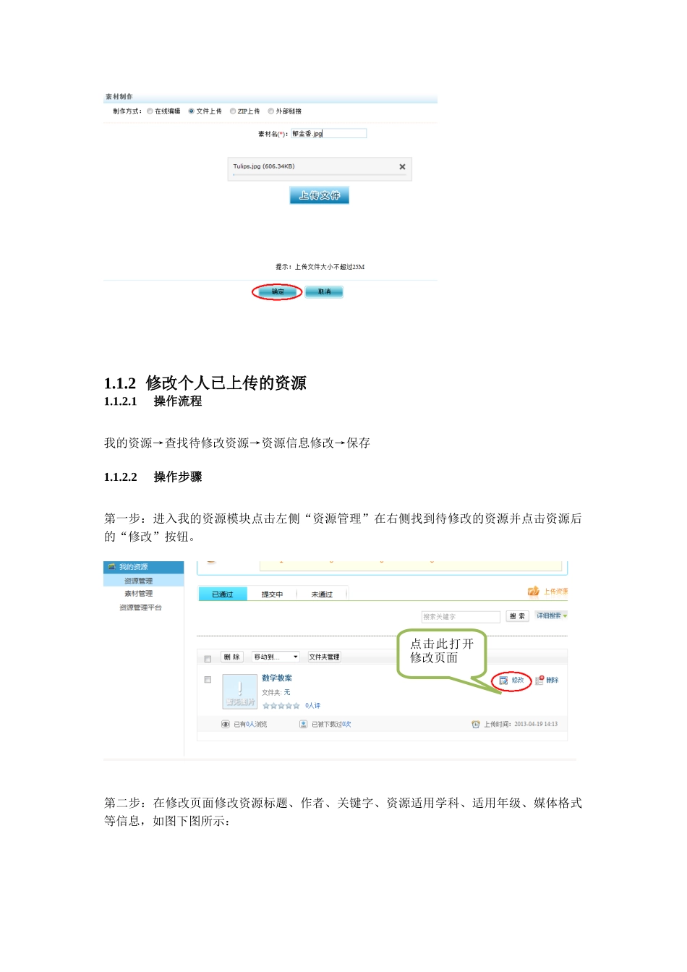Click the 文件夹: 无 label
Image resolution: width=687 pixels, height=972 pixels.
276,693
